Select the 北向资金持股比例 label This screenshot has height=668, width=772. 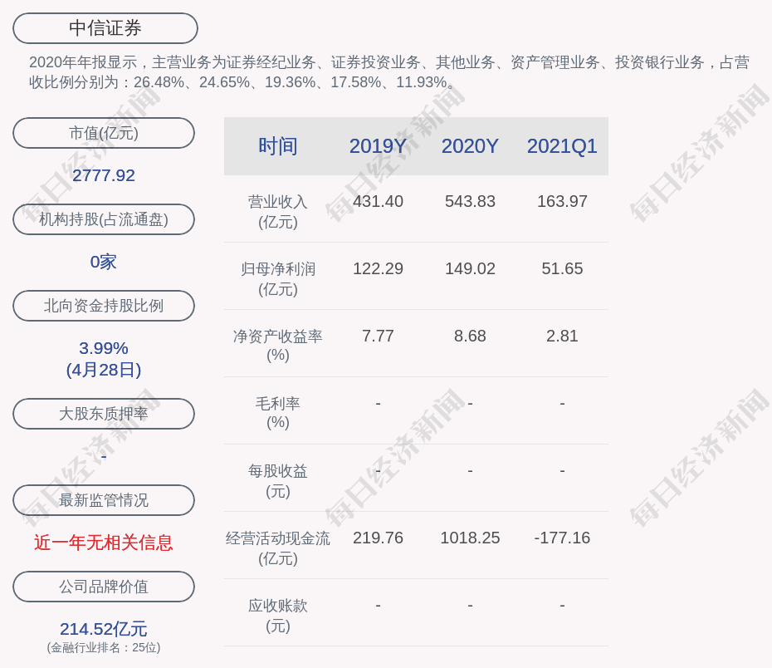pos(104,305)
